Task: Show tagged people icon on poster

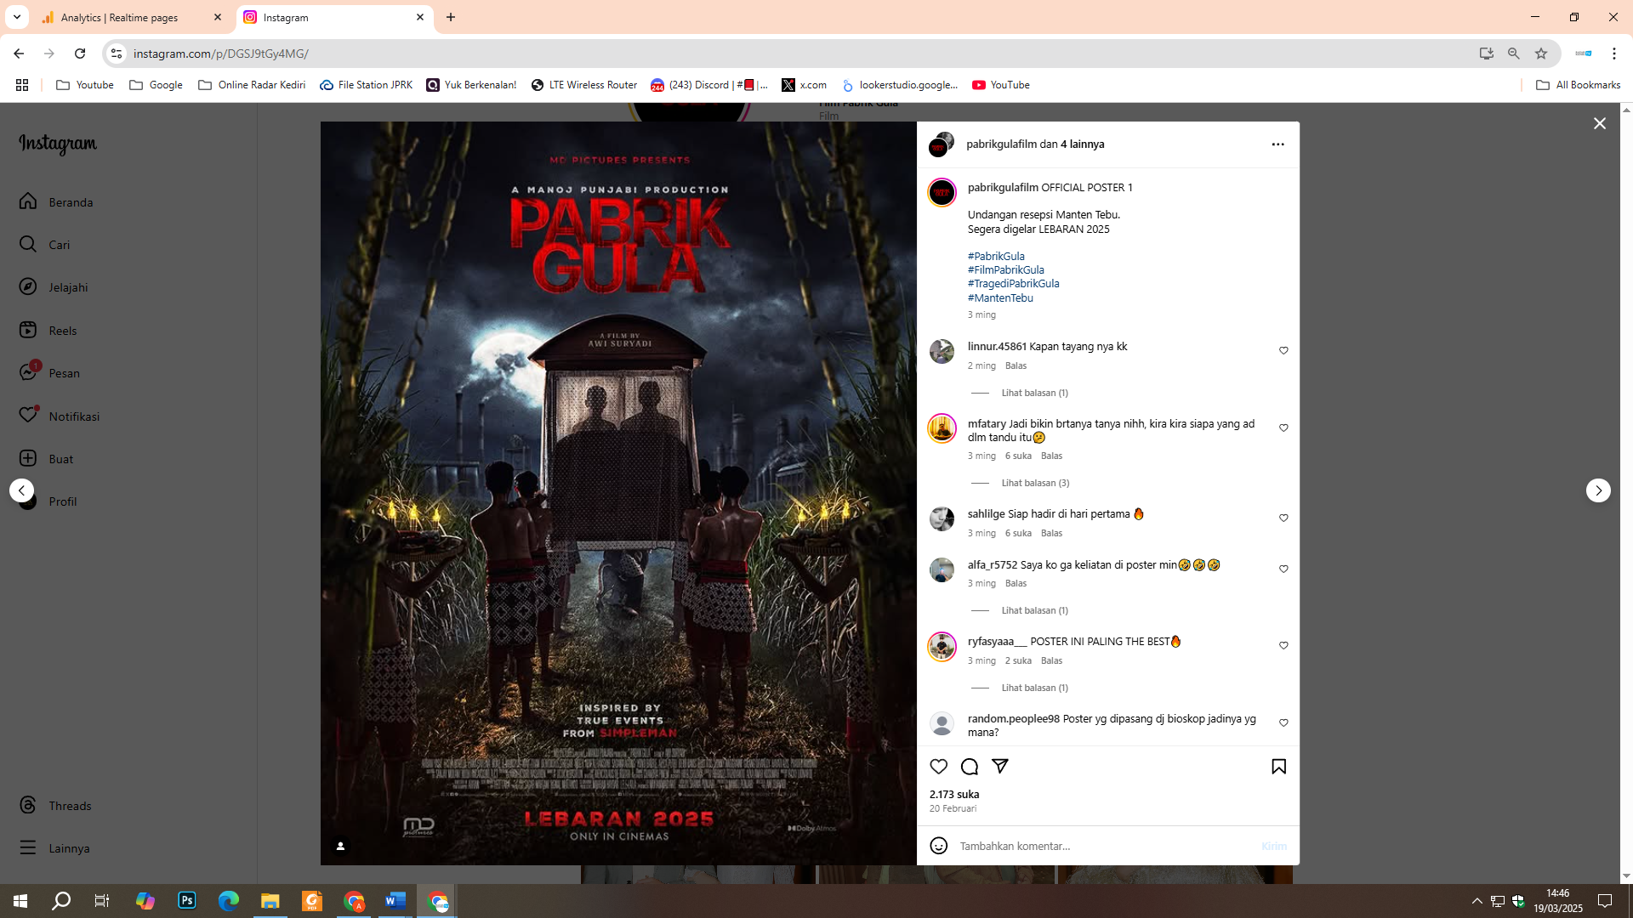Action: (x=340, y=846)
